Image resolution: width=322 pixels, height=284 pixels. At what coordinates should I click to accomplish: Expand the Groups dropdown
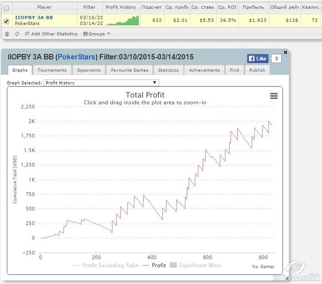[97, 34]
